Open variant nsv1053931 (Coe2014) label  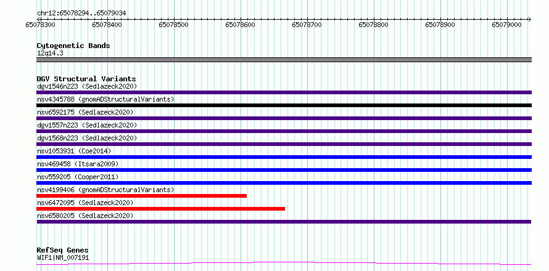(x=74, y=151)
